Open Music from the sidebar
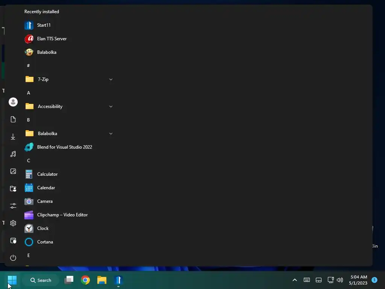Viewport: 385px width, 289px height. point(13,154)
